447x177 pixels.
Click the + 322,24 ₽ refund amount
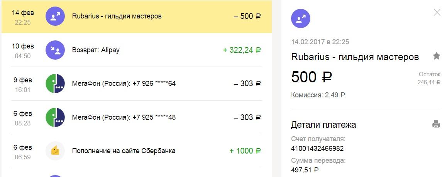[x=242, y=50]
